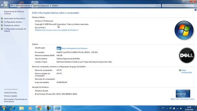Screen dimensions: 197x111
Task: Open Configurações avançadas do sistema
Action: [15, 30]
